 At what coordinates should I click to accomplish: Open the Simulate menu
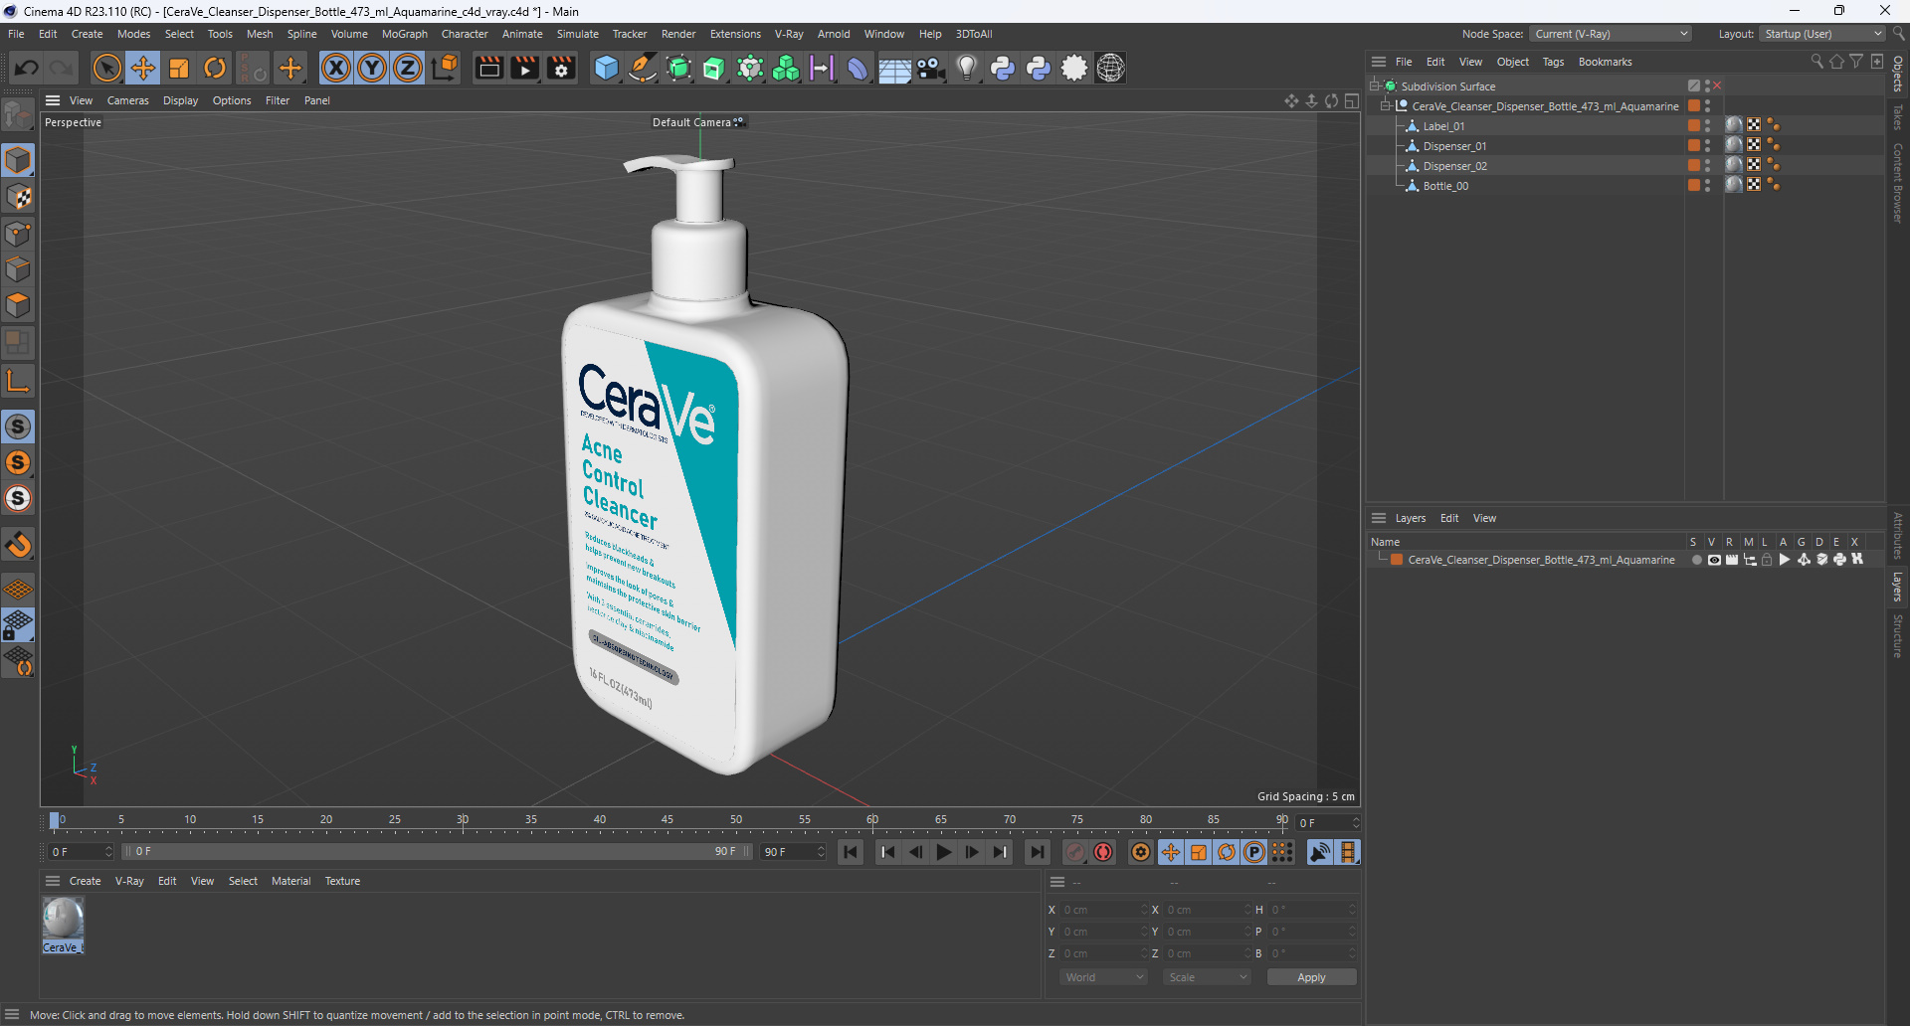click(577, 34)
